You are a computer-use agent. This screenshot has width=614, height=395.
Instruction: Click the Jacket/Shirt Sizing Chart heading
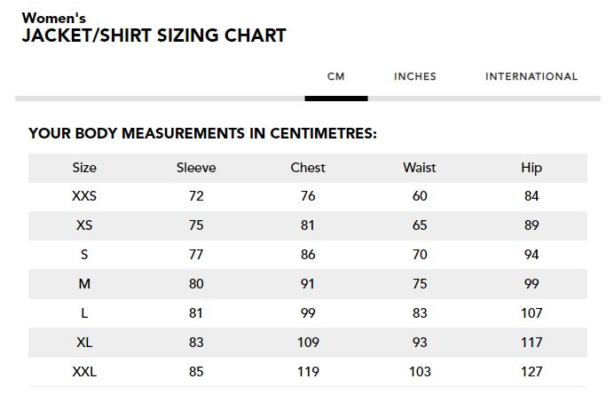[153, 36]
